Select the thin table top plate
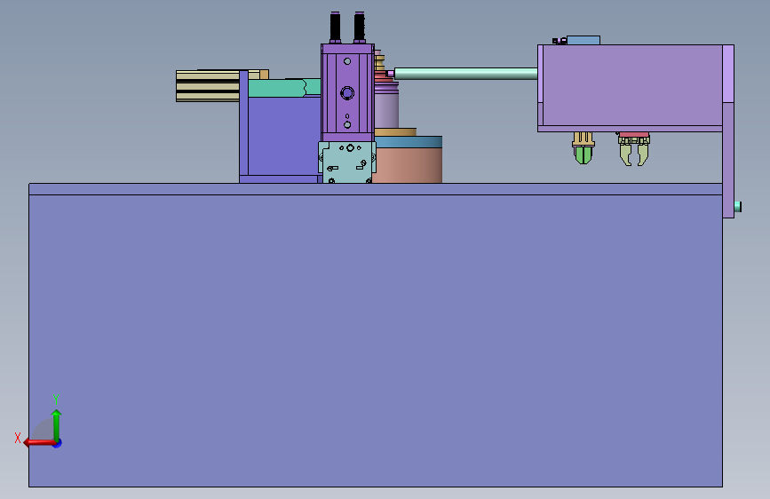770x499 pixels. pos(376,189)
